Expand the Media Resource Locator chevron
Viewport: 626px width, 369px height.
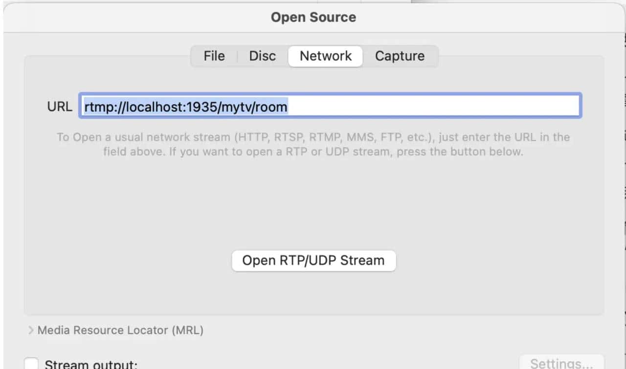coord(31,330)
